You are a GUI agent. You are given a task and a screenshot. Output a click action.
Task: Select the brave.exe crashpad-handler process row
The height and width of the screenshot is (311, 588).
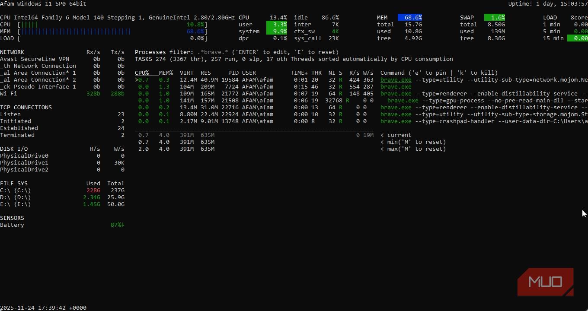[x=396, y=121]
